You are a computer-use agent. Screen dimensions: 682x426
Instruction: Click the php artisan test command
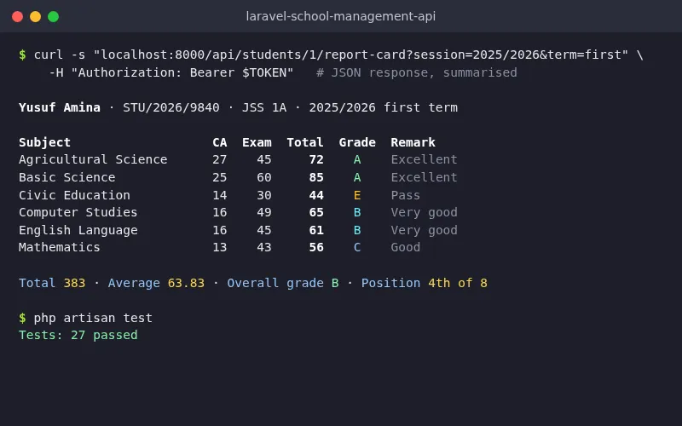point(93,318)
